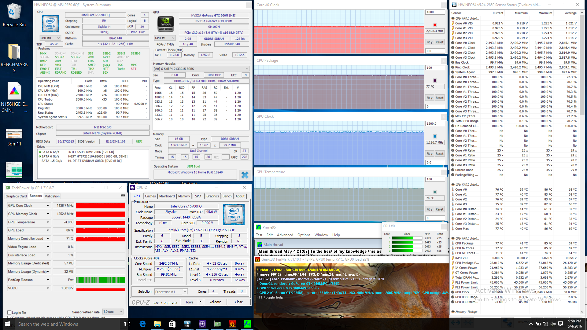Open the SPD tab in CPU-Z
Screen dimensions: 587x330
click(x=198, y=196)
